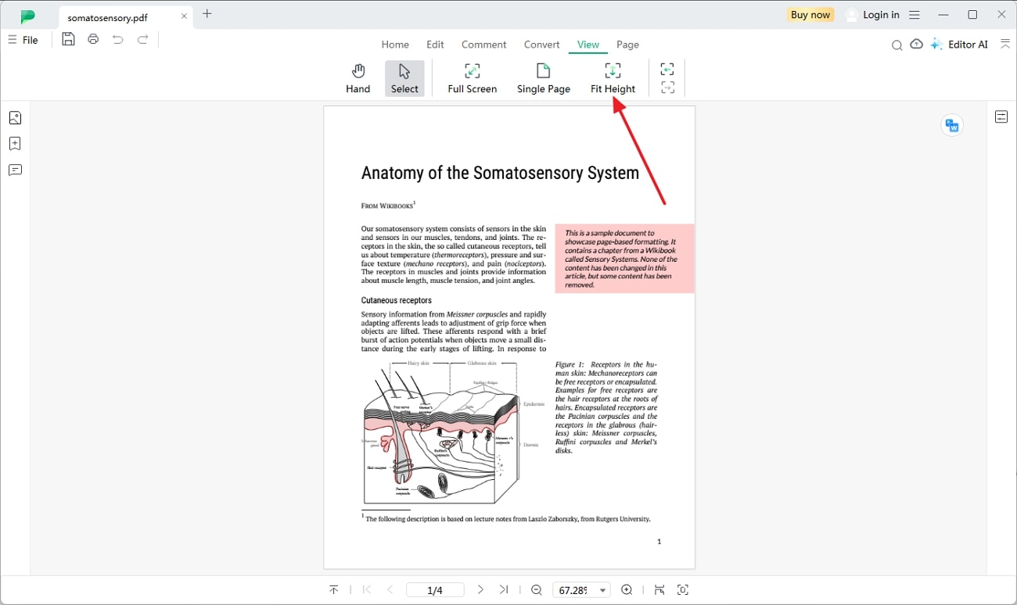Viewport: 1017px width, 605px height.
Task: Add a new tab with plus button
Action: 207,13
